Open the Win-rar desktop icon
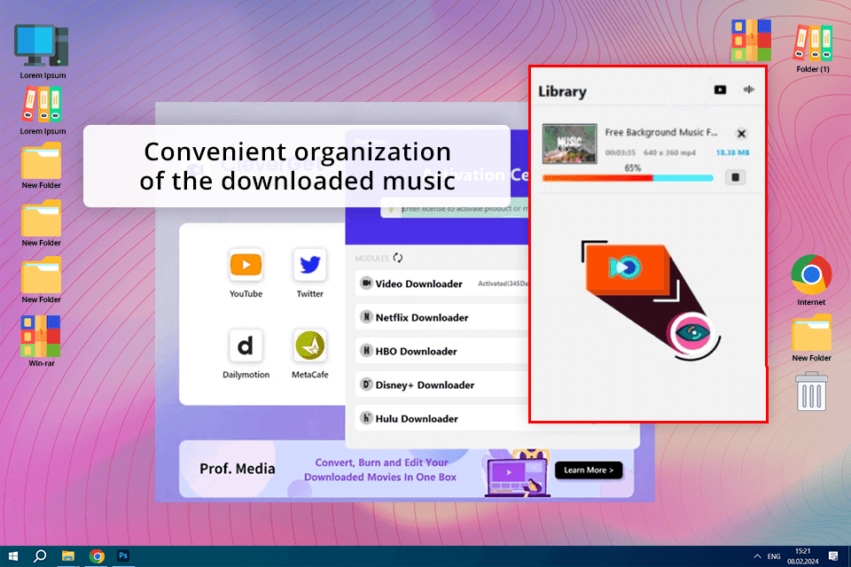 (42, 341)
